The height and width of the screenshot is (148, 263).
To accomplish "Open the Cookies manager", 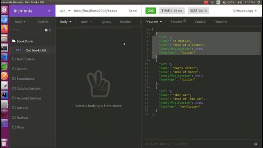I will 43,22.
